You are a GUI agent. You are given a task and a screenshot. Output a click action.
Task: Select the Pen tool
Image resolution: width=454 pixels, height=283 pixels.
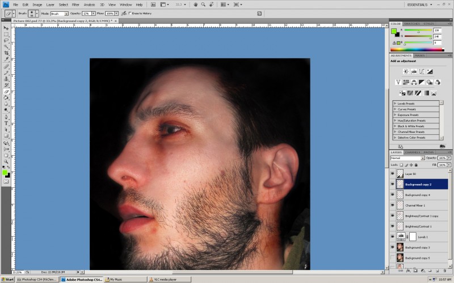6,117
